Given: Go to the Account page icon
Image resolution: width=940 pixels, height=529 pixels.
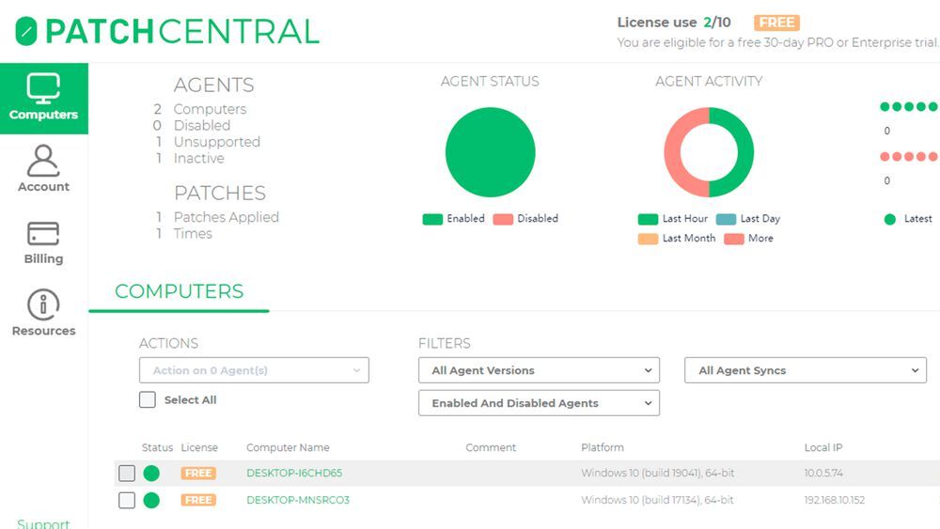Looking at the screenshot, I should coord(43,161).
